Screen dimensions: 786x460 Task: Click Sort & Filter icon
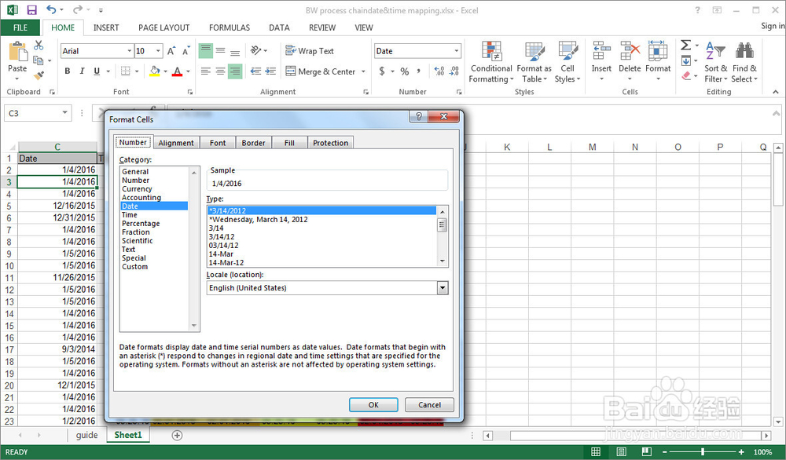coord(715,50)
